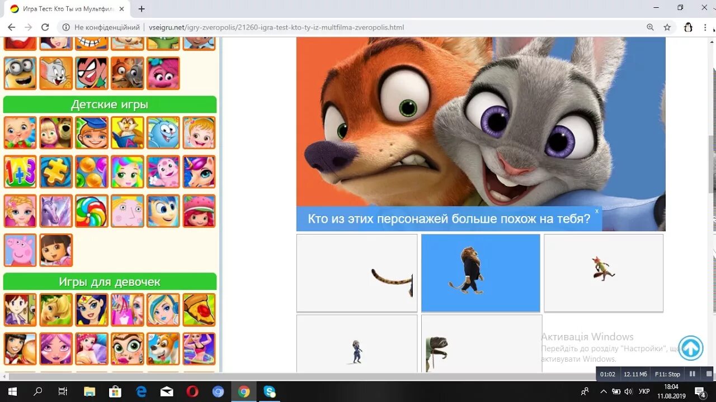716x402 pixels.
Task: Open the mermaid with pink bandana game
Action: (x=92, y=349)
